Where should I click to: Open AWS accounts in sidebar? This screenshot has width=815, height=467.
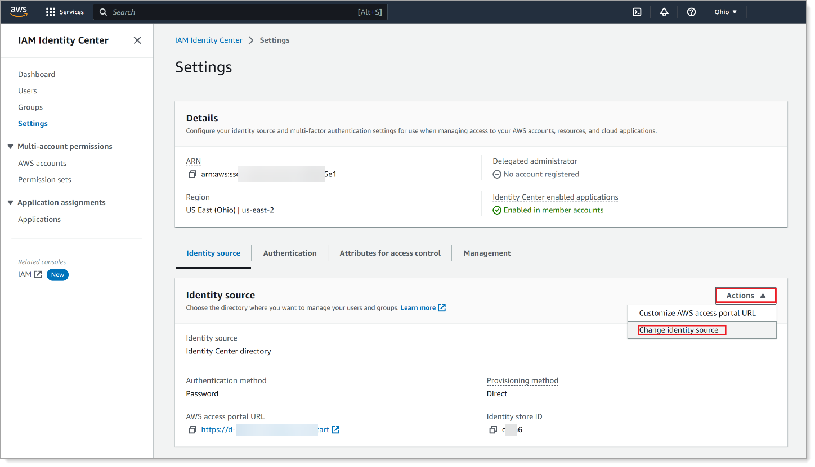click(x=42, y=163)
